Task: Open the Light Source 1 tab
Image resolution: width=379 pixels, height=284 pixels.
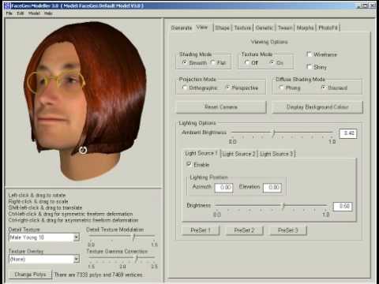Action: pyautogui.click(x=201, y=153)
